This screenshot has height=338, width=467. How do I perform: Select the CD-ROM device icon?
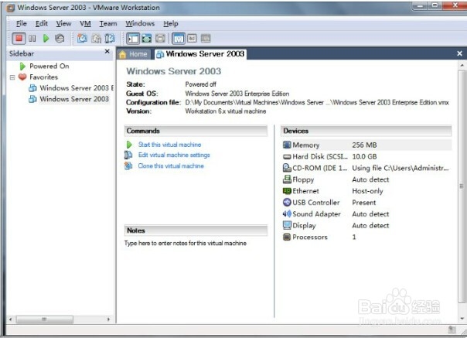pos(287,168)
